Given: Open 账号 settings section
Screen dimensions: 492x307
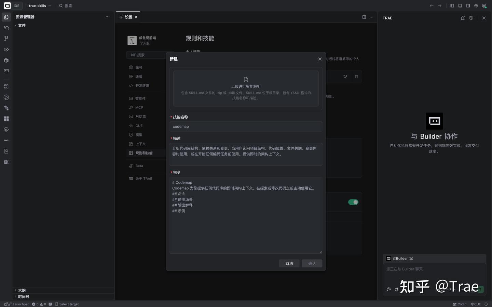Looking at the screenshot, I should pyautogui.click(x=139, y=68).
